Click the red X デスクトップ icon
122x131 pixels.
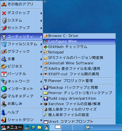[4, 13]
